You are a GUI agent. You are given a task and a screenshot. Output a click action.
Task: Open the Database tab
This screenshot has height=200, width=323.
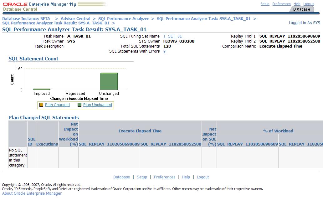tap(301, 9)
